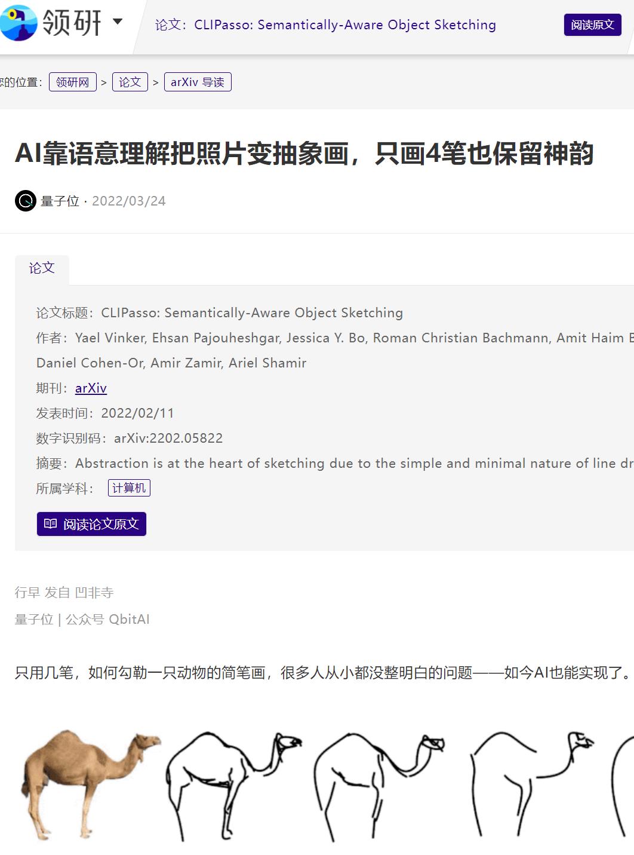634x855 pixels.
Task: Click the 阅读原文 button in the header
Action: coord(592,25)
